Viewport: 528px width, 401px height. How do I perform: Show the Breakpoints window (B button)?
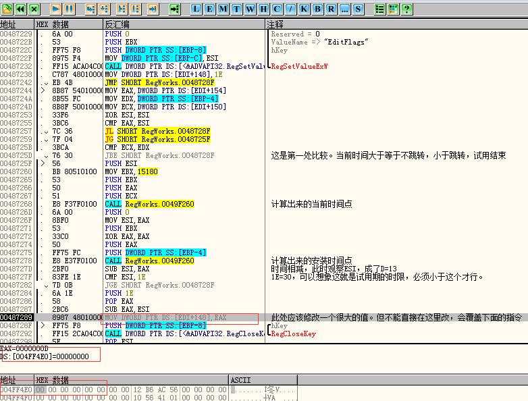(317, 9)
